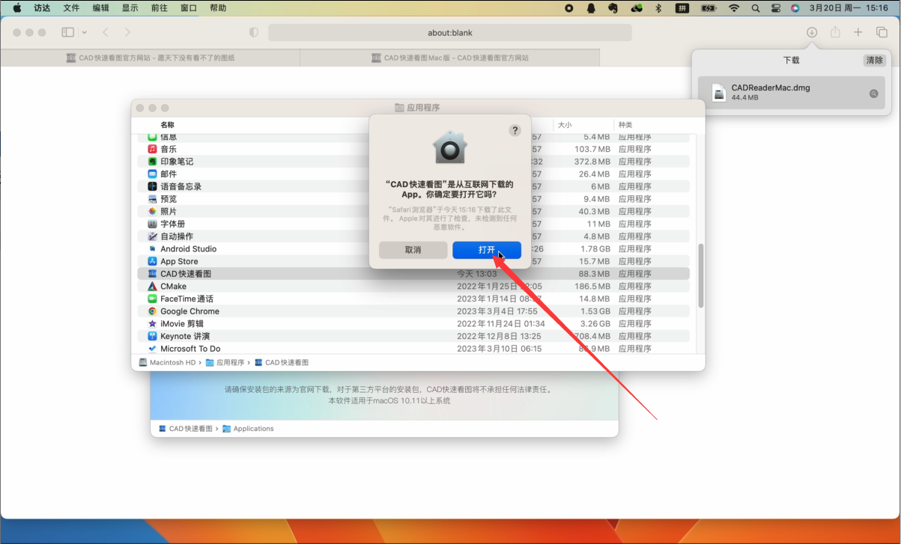Click the WeChat icon in menu bar
The width and height of the screenshot is (901, 544).
[637, 8]
